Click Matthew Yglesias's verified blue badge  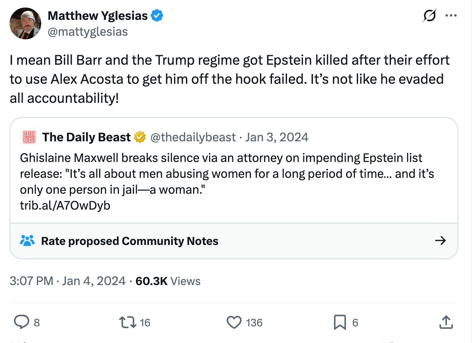pos(157,16)
